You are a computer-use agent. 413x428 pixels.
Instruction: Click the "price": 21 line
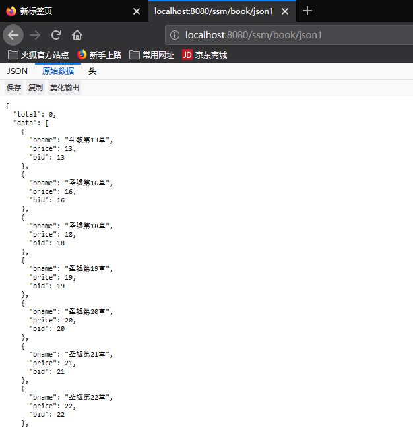pyautogui.click(x=52, y=363)
